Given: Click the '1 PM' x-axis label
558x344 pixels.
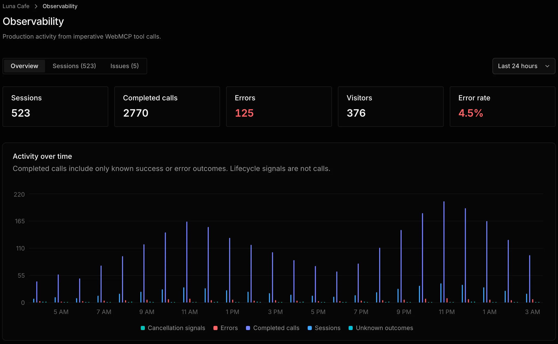Looking at the screenshot, I should point(232,312).
